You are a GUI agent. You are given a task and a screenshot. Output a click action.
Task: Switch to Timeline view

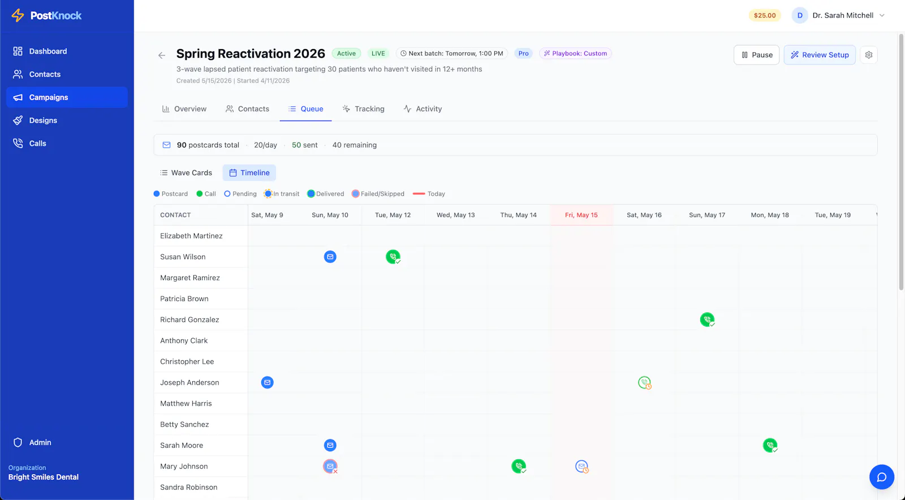(x=249, y=173)
